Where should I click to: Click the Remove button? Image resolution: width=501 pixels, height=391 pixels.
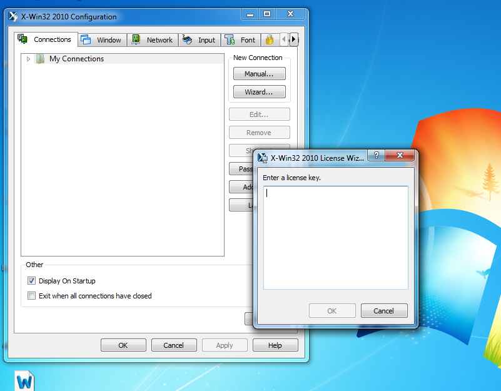(x=260, y=133)
